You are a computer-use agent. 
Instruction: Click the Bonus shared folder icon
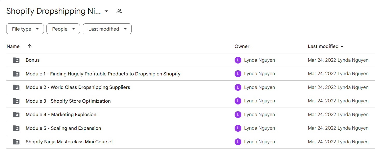point(16,60)
